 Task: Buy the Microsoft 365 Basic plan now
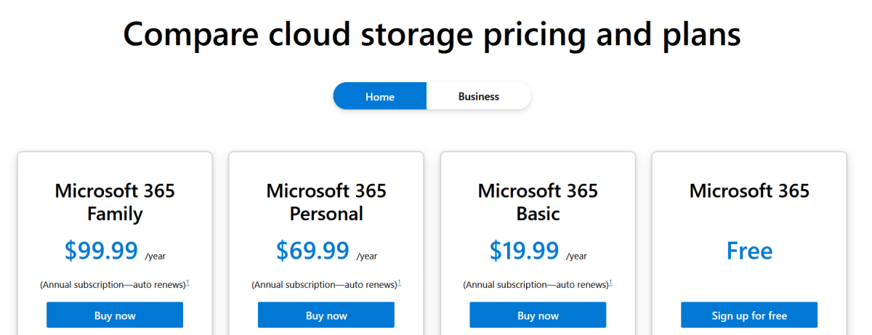(538, 315)
